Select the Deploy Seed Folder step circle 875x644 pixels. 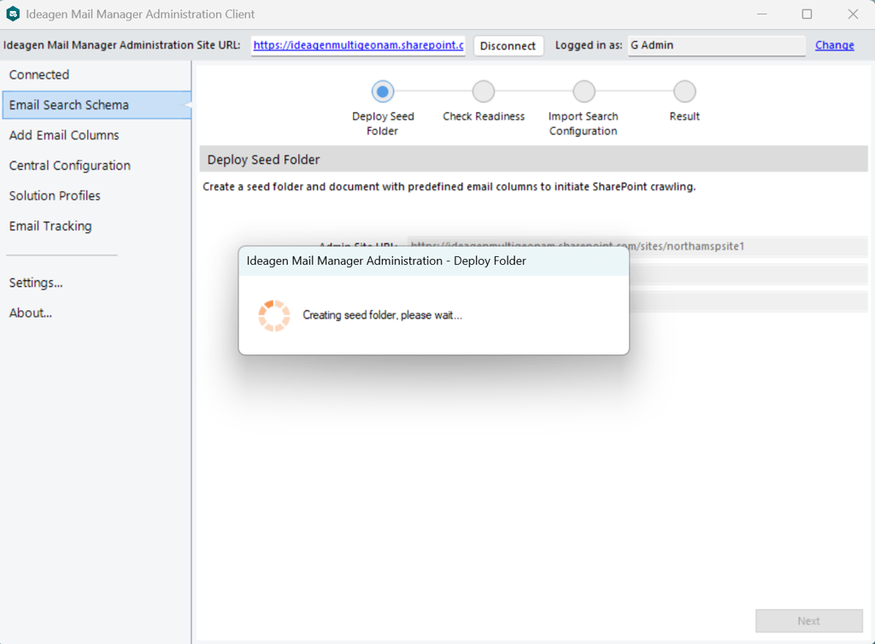click(x=383, y=91)
